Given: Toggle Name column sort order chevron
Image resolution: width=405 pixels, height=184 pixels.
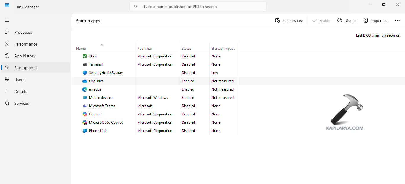Looking at the screenshot, I should [102, 45].
